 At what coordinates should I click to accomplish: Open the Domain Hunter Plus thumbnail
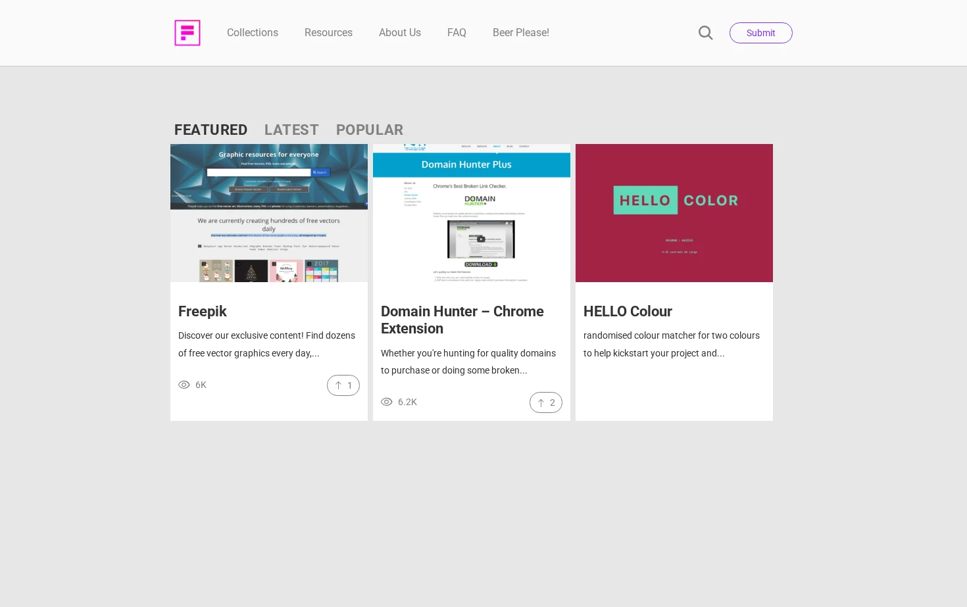472,213
